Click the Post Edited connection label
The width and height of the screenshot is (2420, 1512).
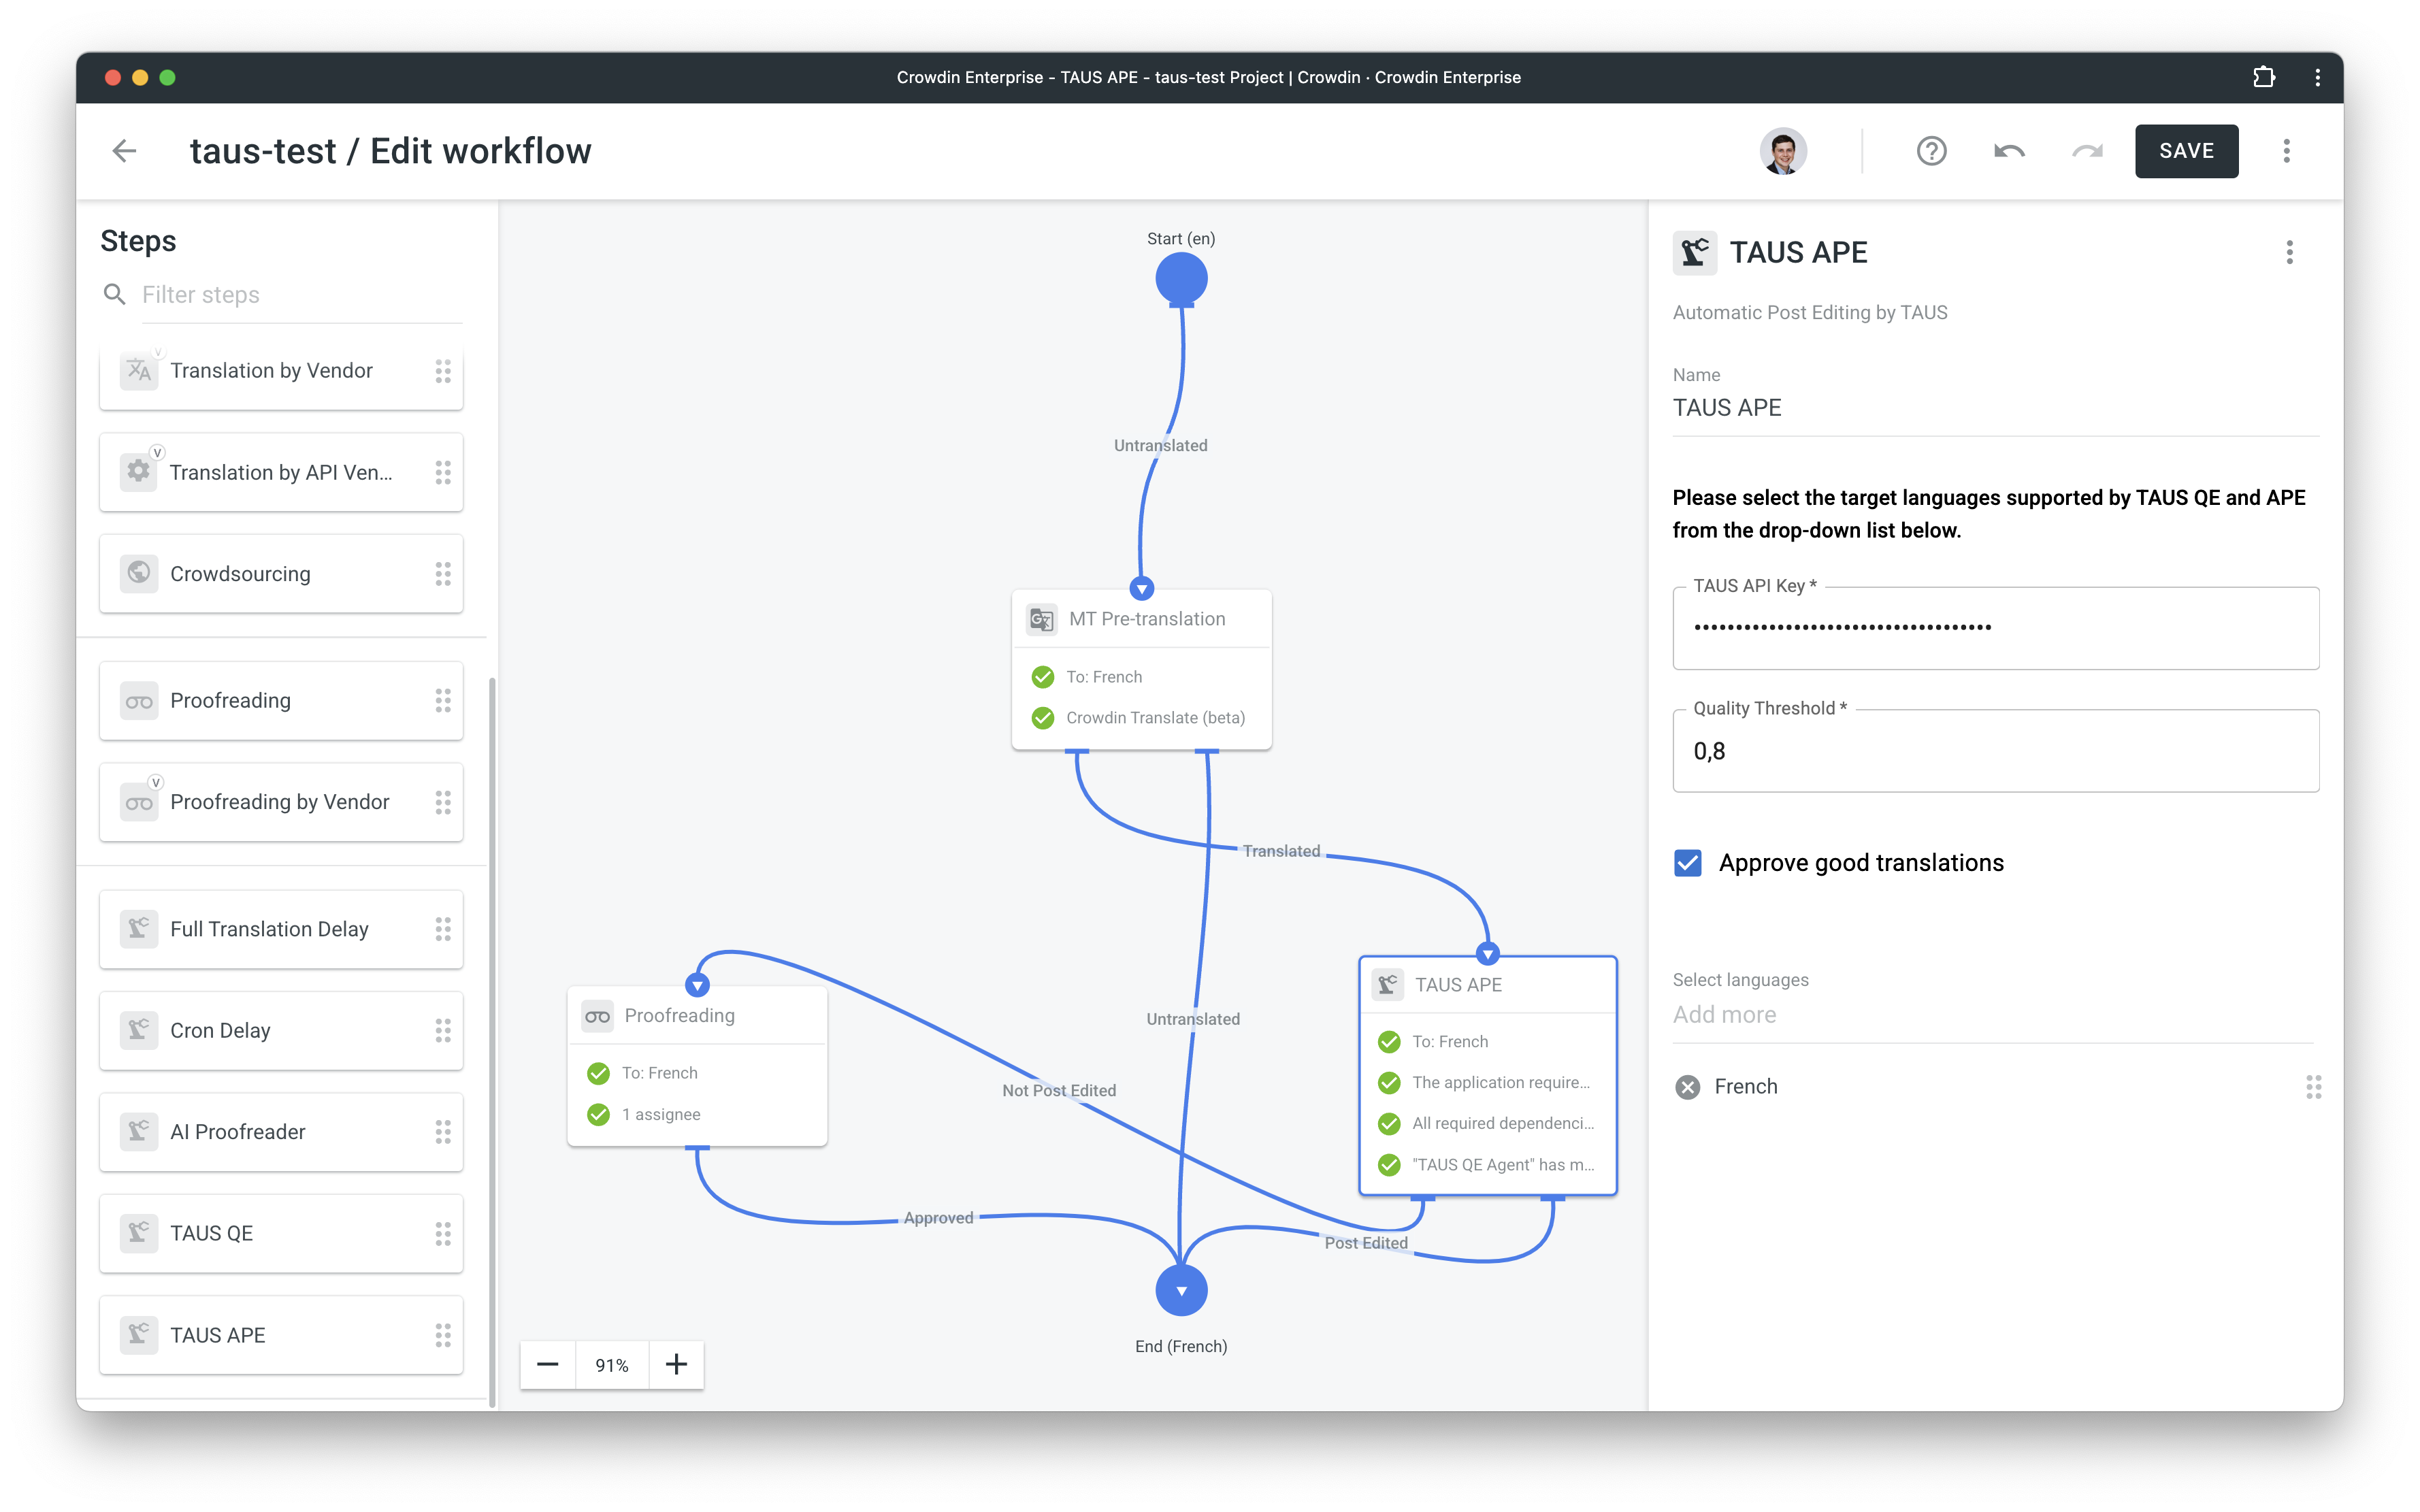click(x=1366, y=1243)
